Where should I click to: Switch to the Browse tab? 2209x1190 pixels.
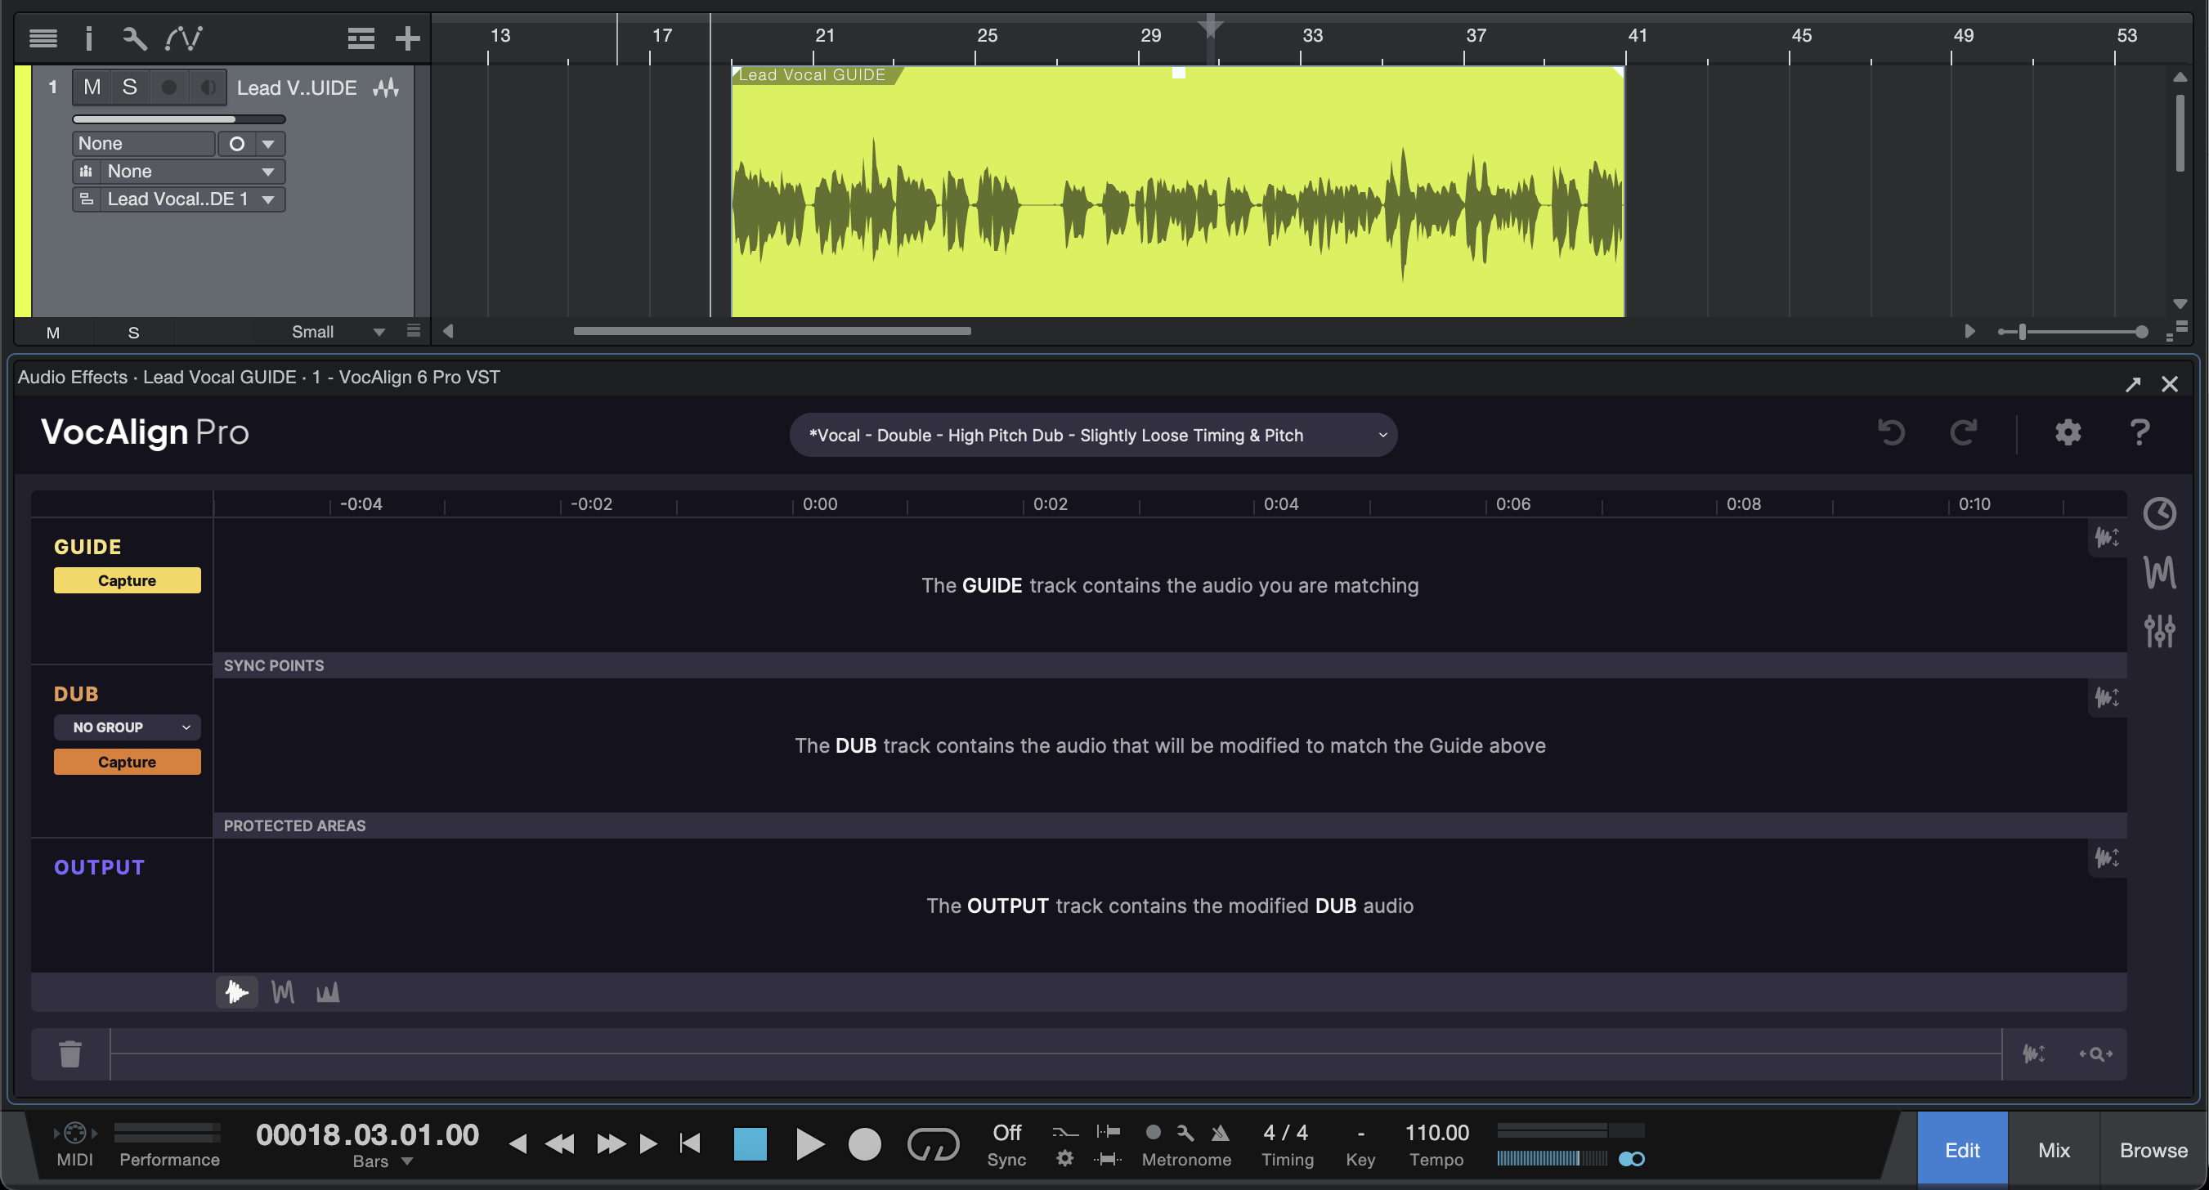click(2153, 1150)
